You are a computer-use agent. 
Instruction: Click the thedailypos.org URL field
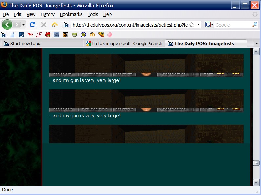(130, 25)
